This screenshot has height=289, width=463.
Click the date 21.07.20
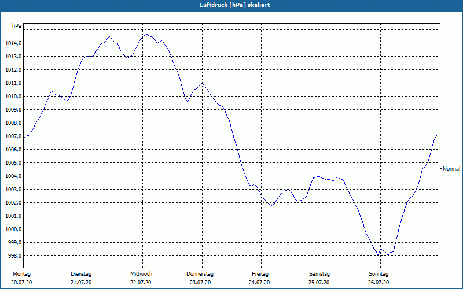(81, 283)
